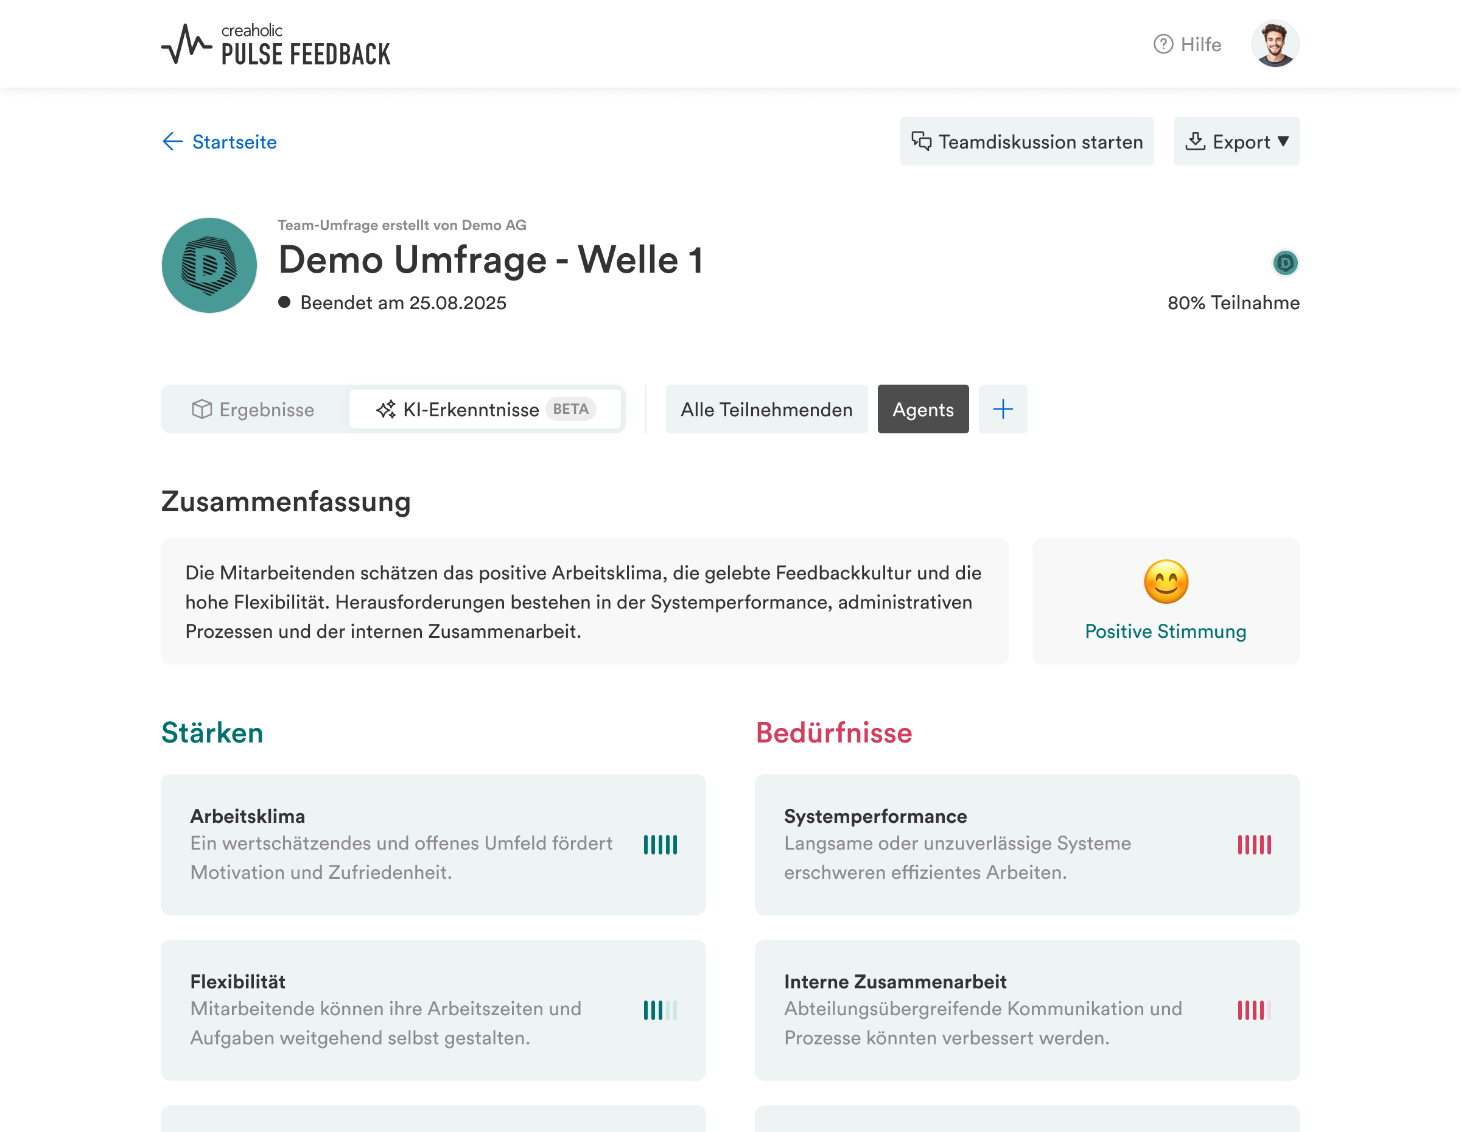Click the Team-Umfrage erstellt von Demo AG subtitle

(402, 225)
